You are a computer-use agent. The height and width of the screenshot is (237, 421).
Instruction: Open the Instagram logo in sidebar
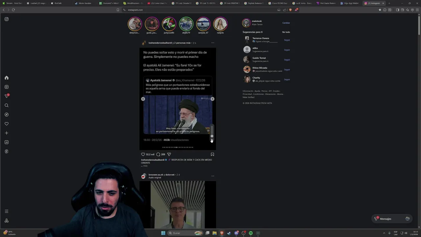(x=7, y=19)
